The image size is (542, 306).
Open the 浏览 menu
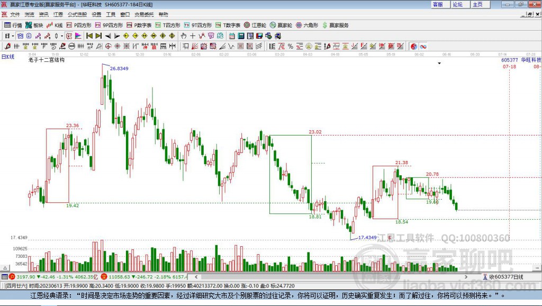30,14
